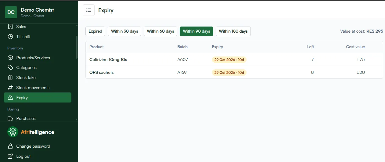Open the Expiry sidebar menu item
The image size is (385, 162).
38,98
